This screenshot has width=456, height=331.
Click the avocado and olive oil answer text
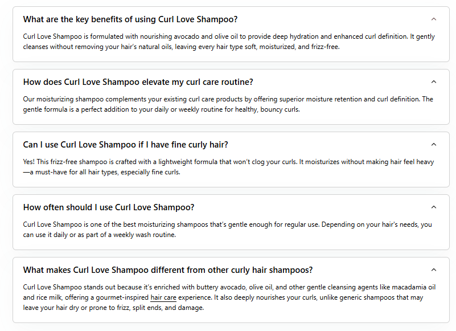[228, 42]
